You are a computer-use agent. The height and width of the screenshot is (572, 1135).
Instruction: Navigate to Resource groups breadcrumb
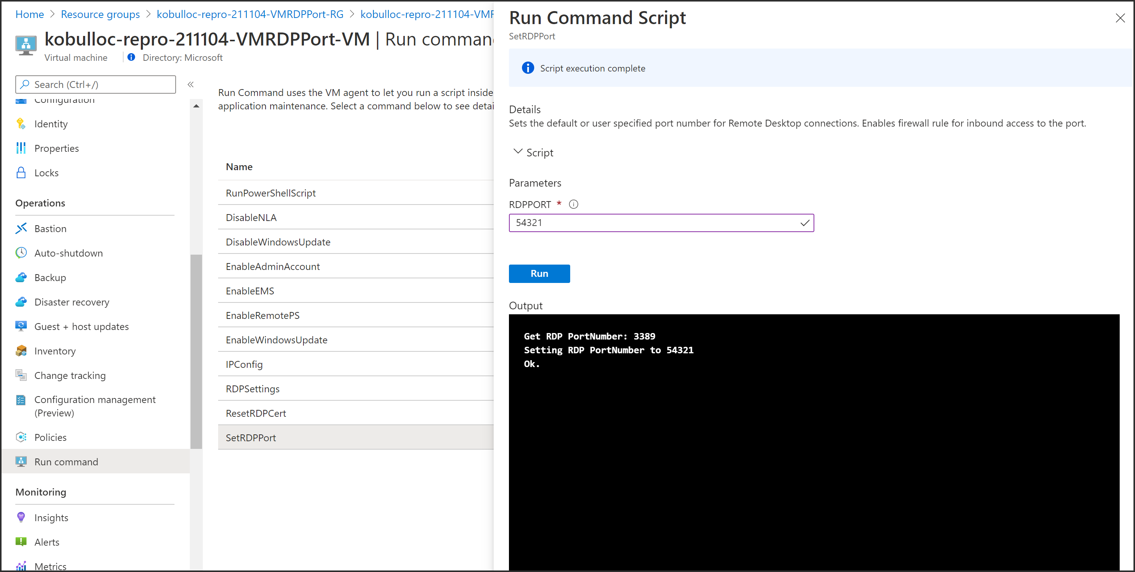click(x=100, y=14)
